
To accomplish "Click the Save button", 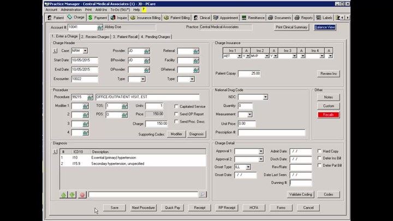I will tap(115, 208).
